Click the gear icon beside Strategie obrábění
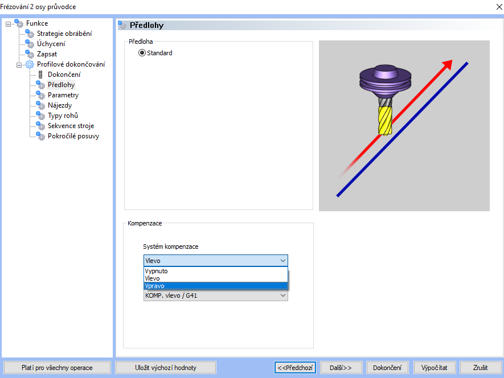The width and height of the screenshot is (504, 378). point(30,34)
